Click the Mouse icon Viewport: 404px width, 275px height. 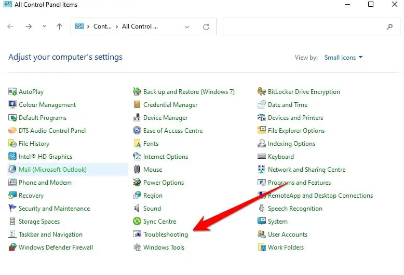tap(137, 169)
